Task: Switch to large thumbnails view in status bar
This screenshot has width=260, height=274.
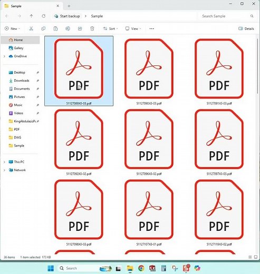Action: point(256,257)
